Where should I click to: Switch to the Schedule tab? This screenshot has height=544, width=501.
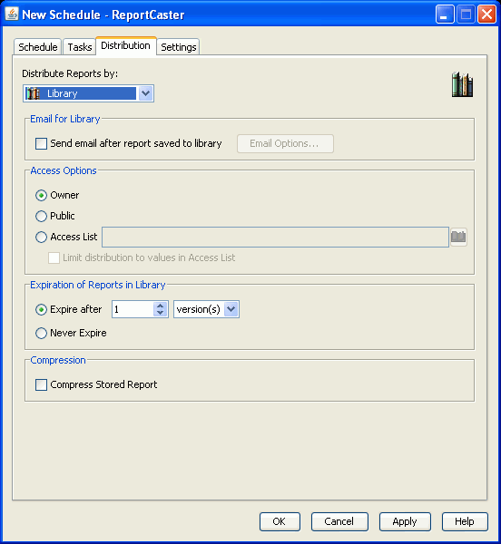[x=38, y=47]
